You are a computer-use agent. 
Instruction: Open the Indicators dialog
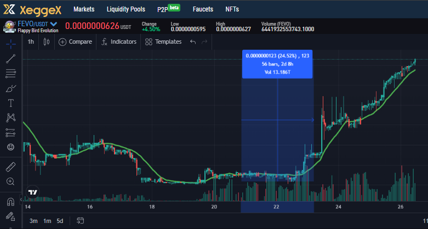click(x=119, y=42)
